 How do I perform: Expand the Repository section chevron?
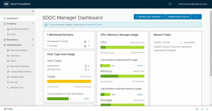click(x=33, y=40)
